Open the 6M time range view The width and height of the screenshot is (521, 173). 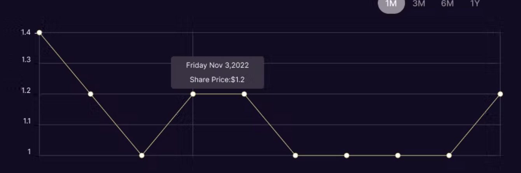[x=447, y=4]
